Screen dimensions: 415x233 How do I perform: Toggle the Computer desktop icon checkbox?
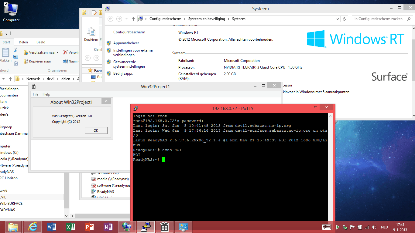coord(6,4)
